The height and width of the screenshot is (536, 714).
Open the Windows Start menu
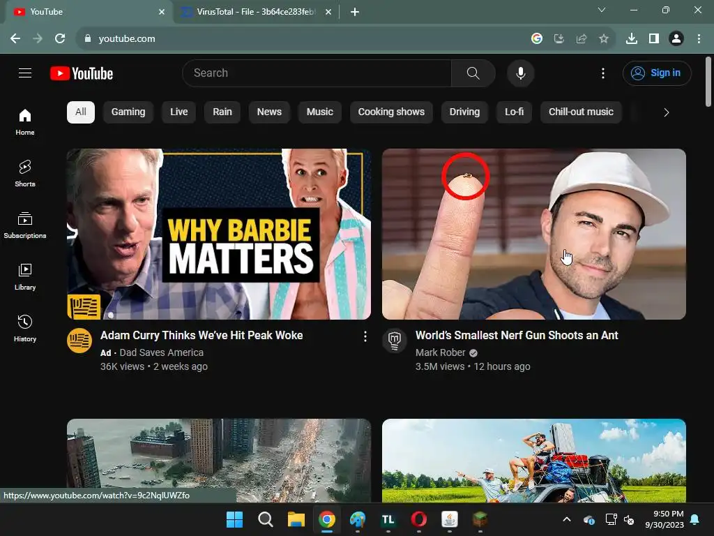pyautogui.click(x=234, y=519)
